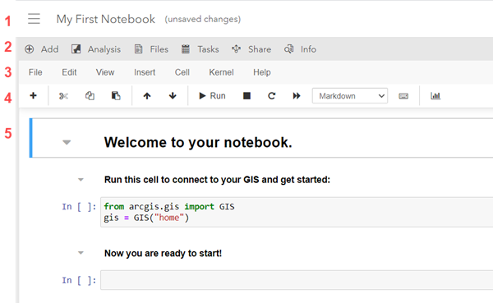Open the File menu
This screenshot has height=303, width=493.
click(x=35, y=72)
